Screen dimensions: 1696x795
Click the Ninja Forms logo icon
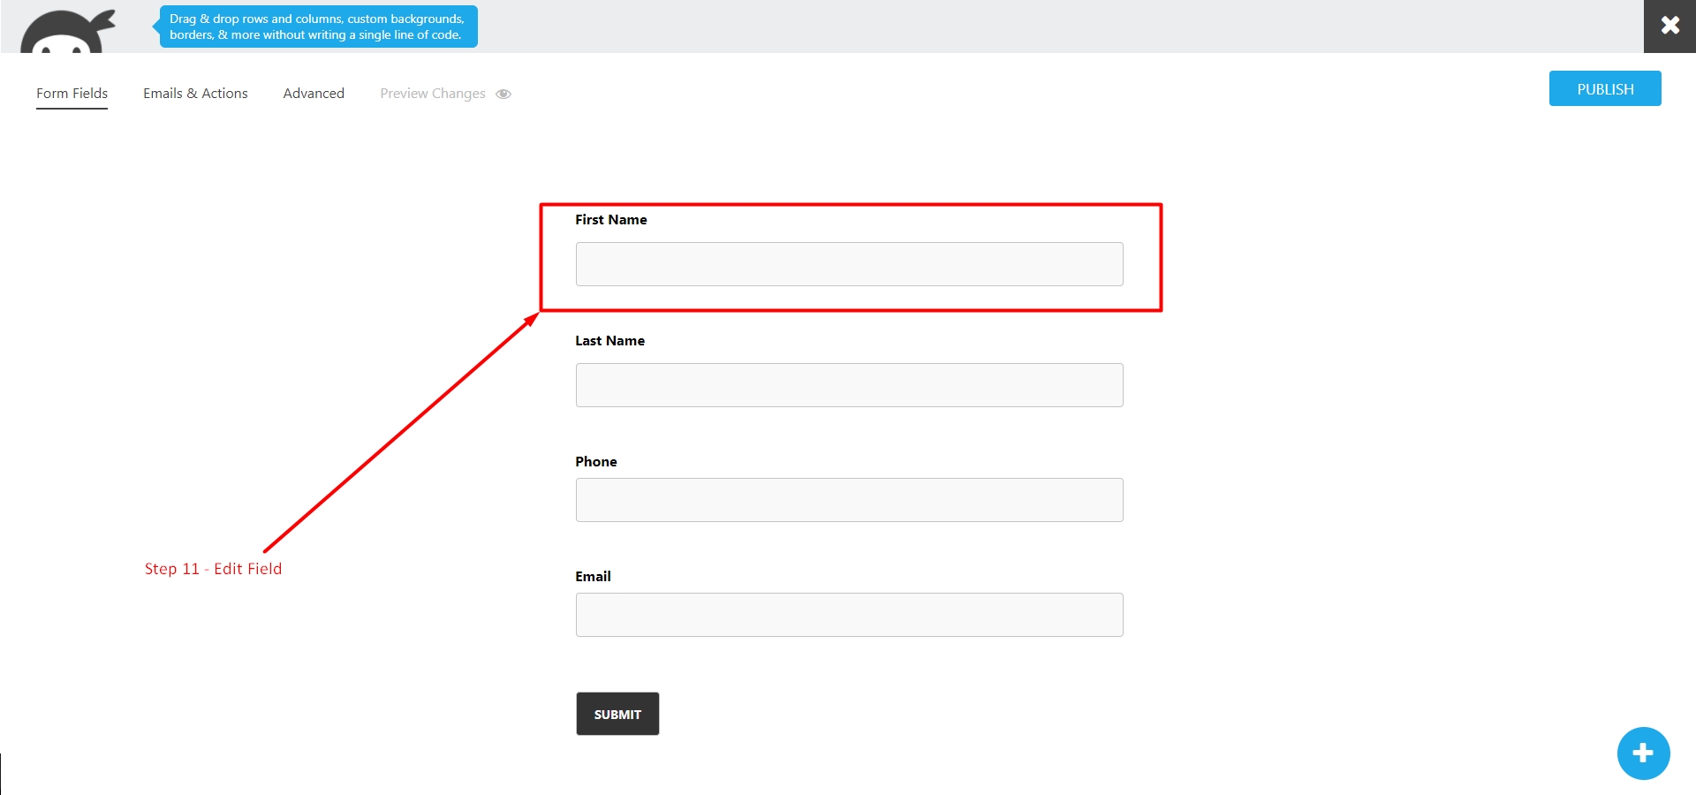[x=68, y=31]
